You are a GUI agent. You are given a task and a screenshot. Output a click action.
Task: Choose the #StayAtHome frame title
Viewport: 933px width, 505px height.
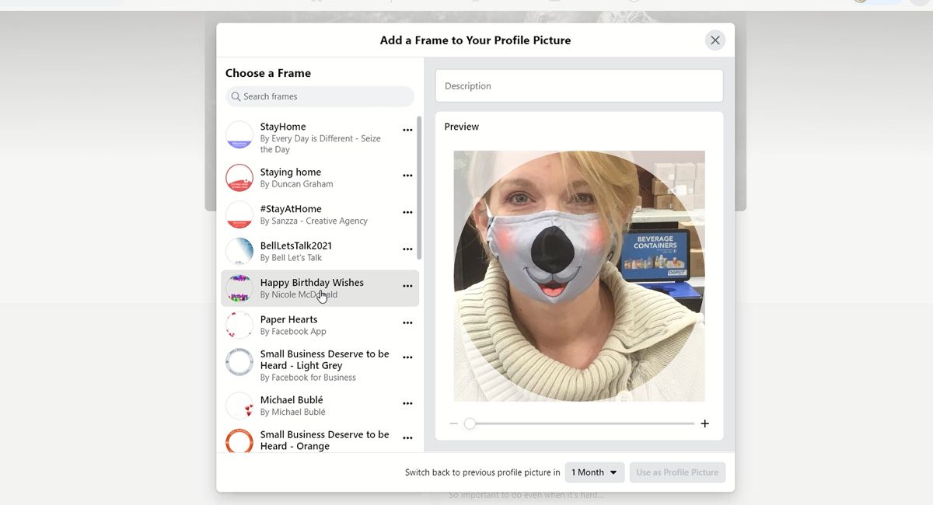pos(291,209)
